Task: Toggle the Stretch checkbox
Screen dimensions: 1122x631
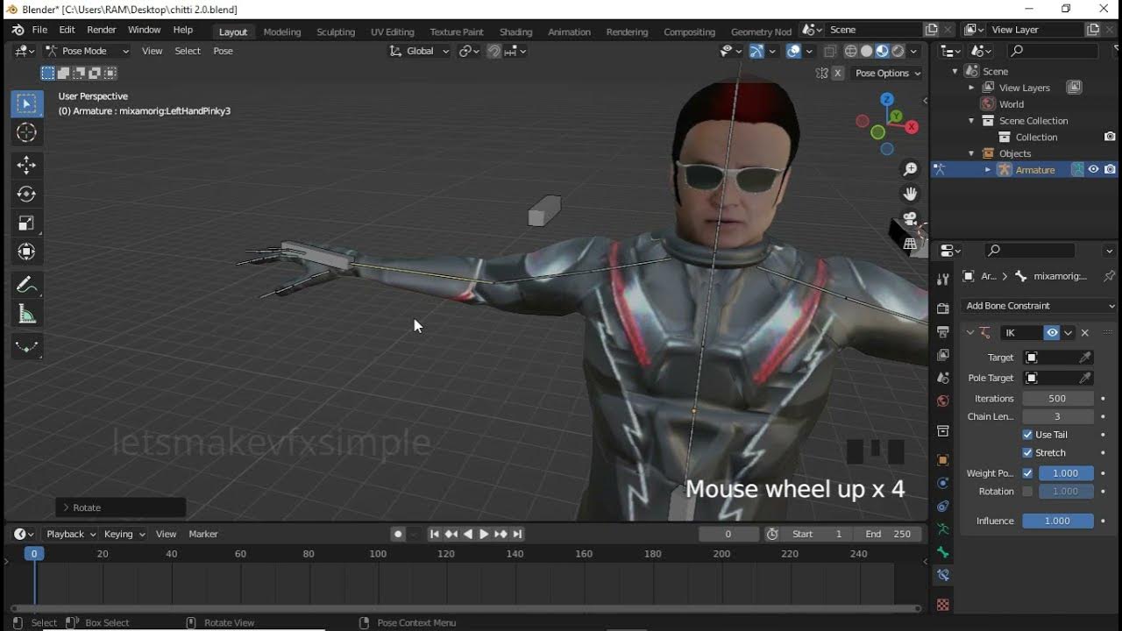Action: coord(1027,453)
